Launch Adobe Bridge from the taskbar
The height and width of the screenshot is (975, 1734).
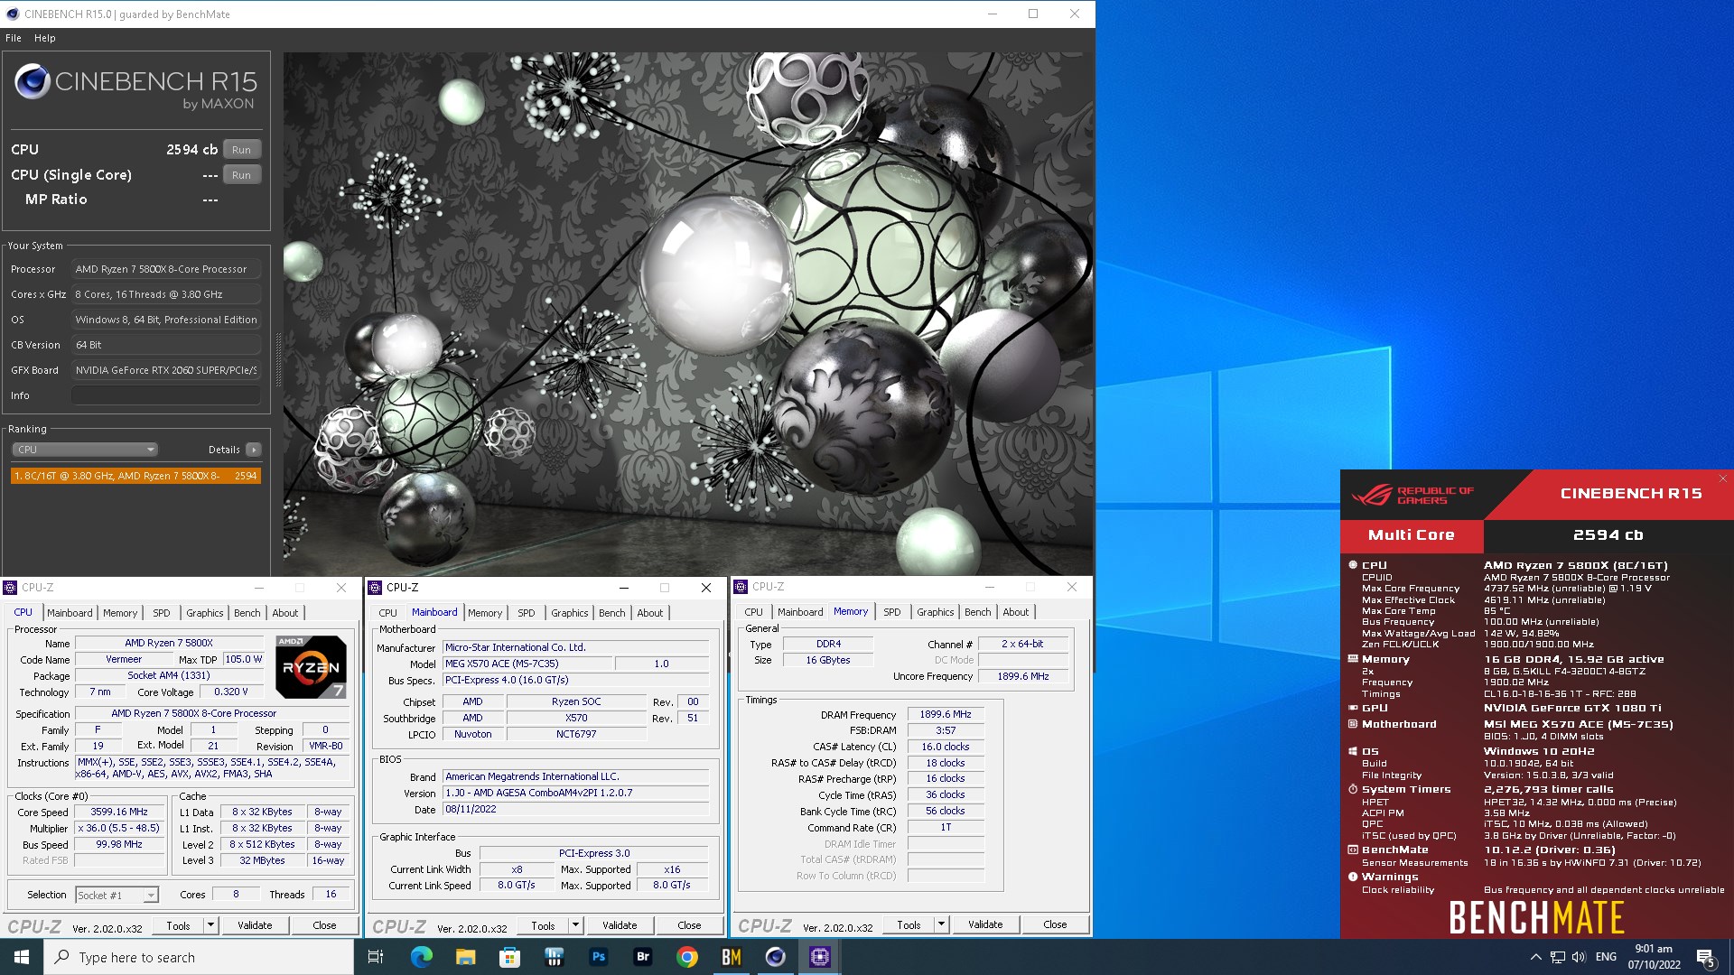coord(643,957)
